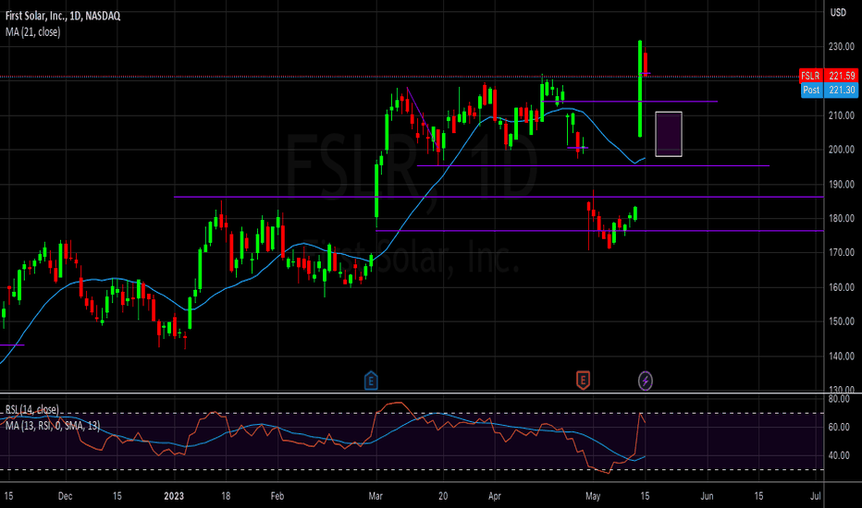Click the USD currency label
Screen dimensions: 862x508
(838, 13)
